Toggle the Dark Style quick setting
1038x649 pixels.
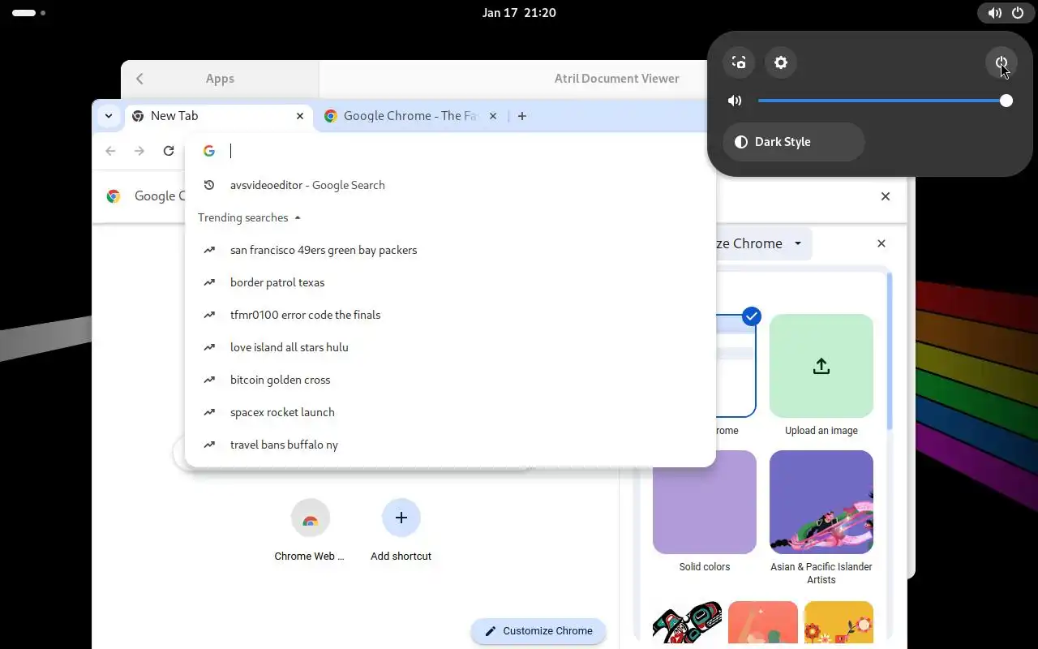(794, 142)
